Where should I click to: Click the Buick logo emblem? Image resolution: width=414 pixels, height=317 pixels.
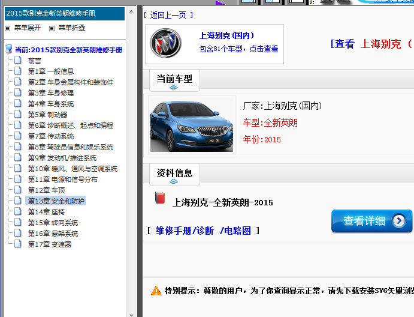coord(165,43)
